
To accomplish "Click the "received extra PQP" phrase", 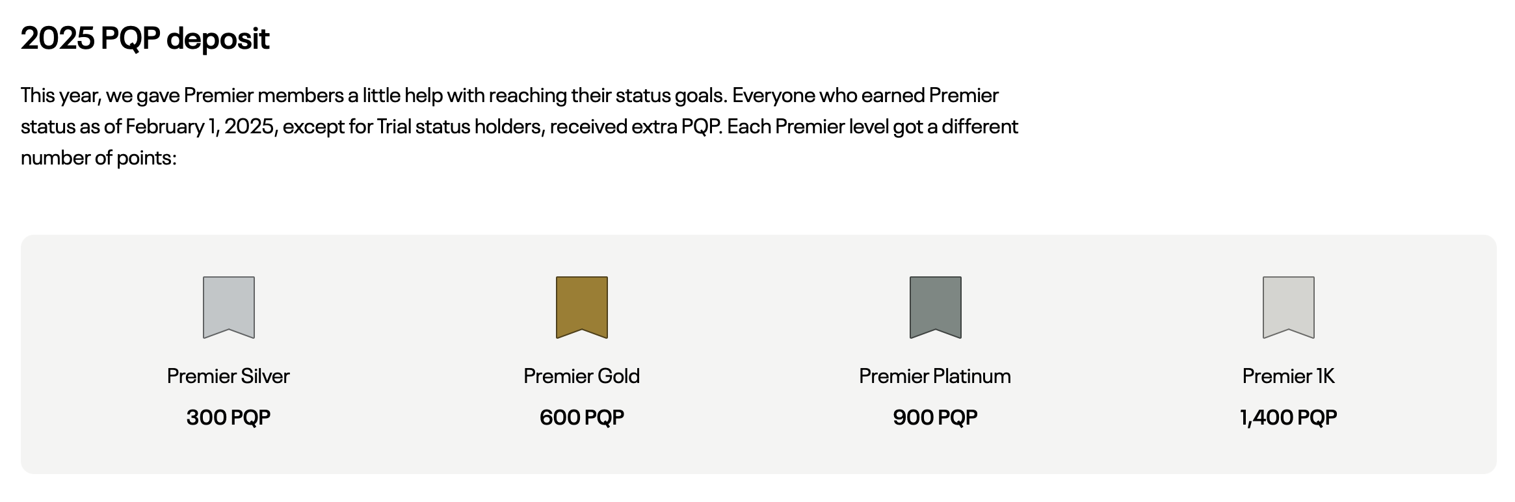I will [x=635, y=126].
